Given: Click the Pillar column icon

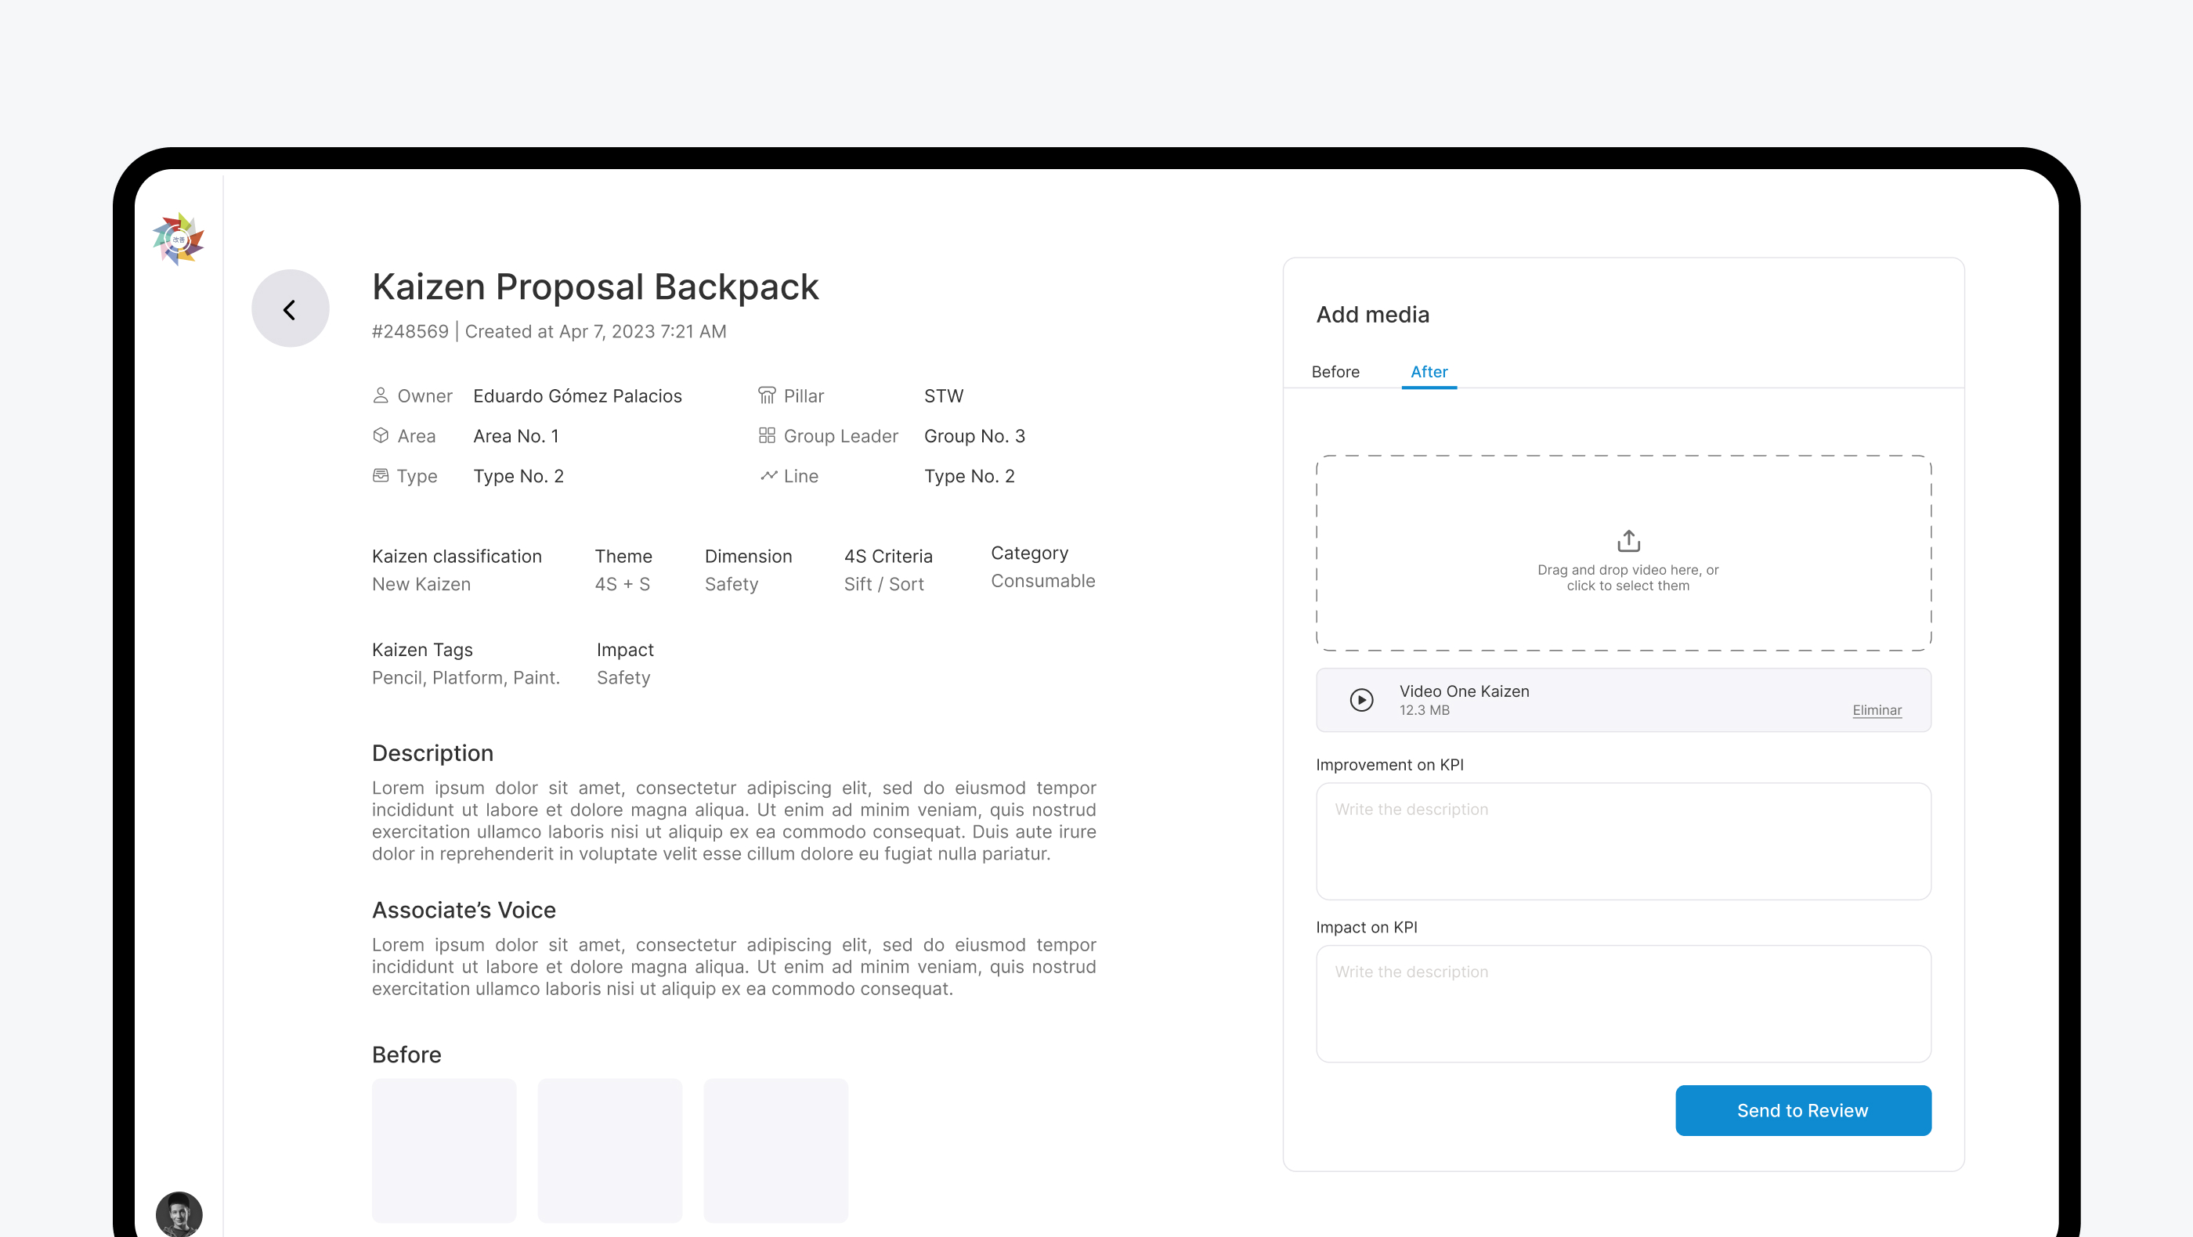Looking at the screenshot, I should [x=767, y=395].
